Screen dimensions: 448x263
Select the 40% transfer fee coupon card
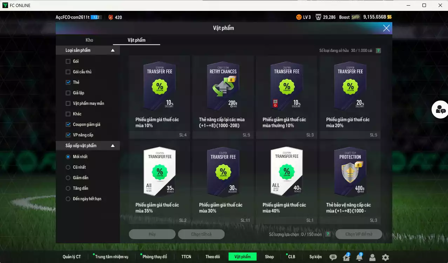click(x=286, y=181)
